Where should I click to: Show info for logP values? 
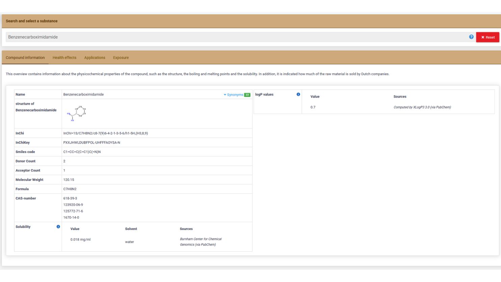click(x=298, y=95)
